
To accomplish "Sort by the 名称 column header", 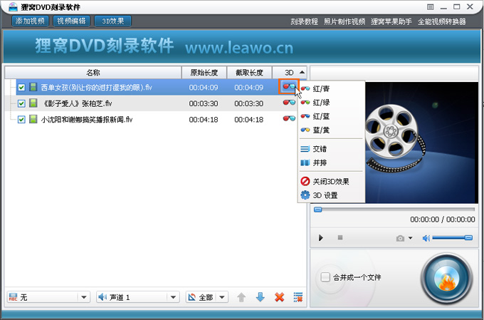I will [93, 73].
